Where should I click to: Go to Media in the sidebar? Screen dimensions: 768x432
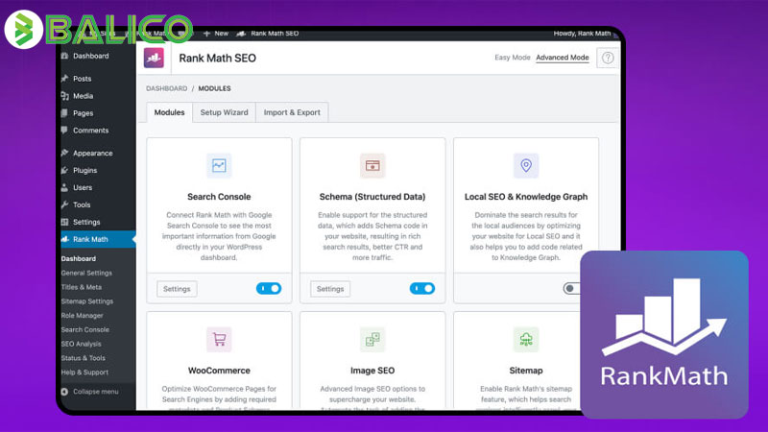pos(83,96)
